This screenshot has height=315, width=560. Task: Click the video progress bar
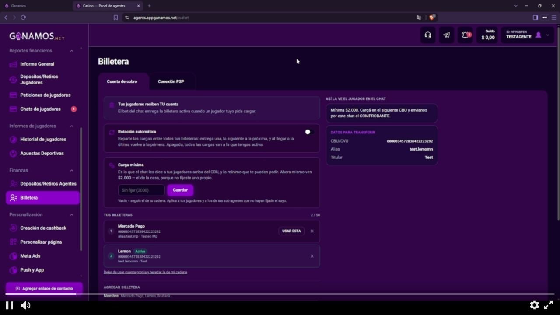pos(280,294)
